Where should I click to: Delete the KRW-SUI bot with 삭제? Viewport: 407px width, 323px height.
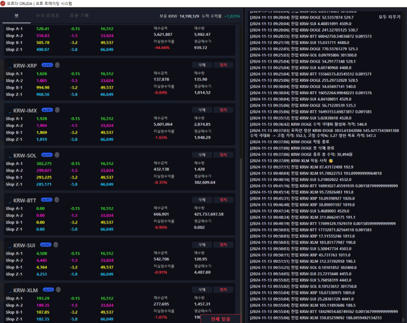click(x=202, y=245)
